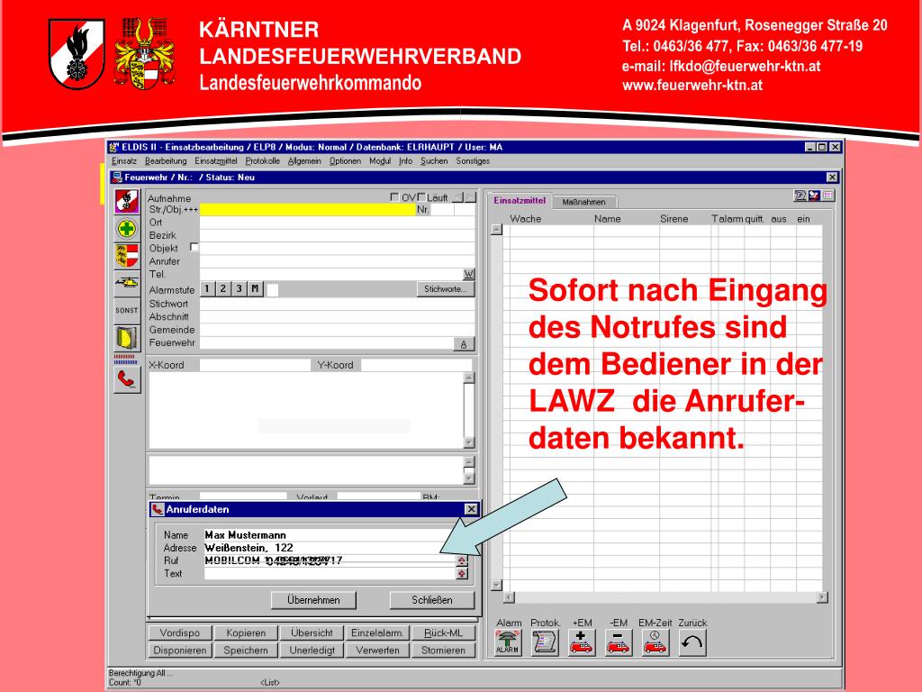Image resolution: width=922 pixels, height=692 pixels.
Task: Click the Kopieren button
Action: point(246,633)
